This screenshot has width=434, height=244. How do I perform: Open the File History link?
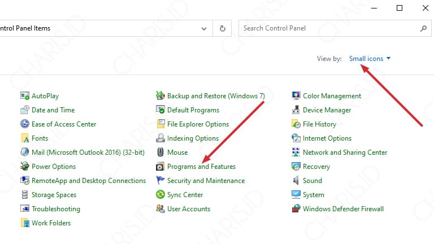point(319,124)
